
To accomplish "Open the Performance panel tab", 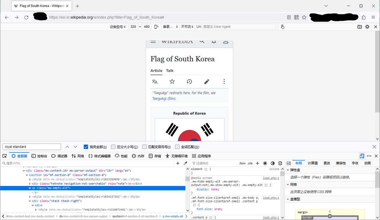I will pyautogui.click(x=121, y=156).
